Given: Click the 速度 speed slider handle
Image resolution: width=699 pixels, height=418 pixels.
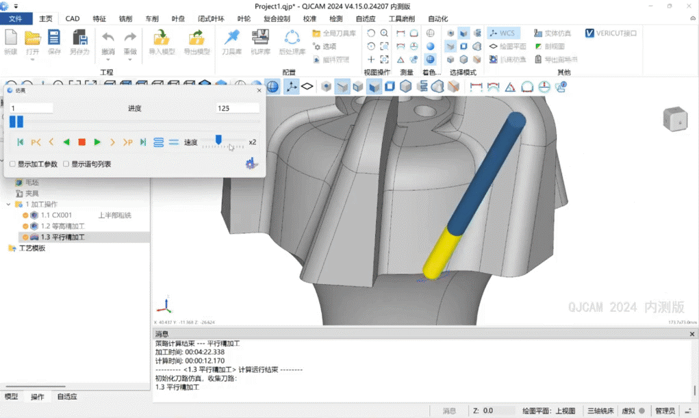Looking at the screenshot, I should [218, 140].
